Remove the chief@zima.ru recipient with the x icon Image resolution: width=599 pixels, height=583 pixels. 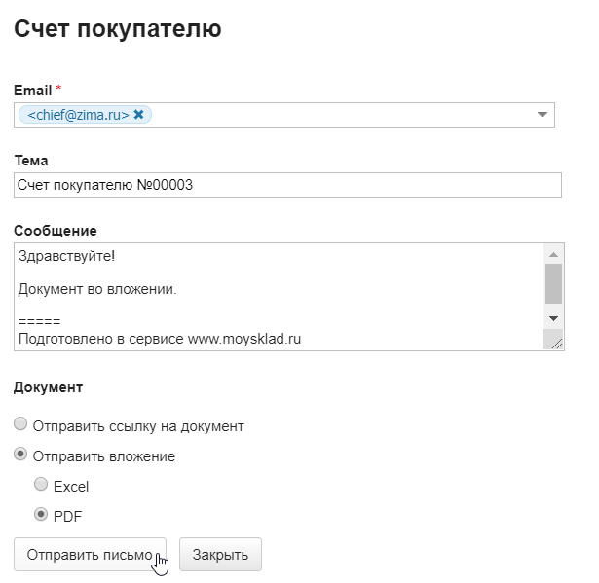pos(138,115)
